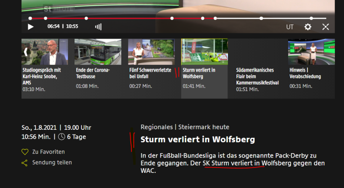344x188 pixels.
Task: Show previous segments with the left chevron arrow
Action: [x=26, y=52]
